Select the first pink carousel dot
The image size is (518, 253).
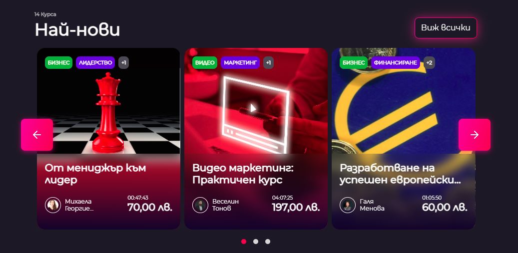click(x=244, y=242)
